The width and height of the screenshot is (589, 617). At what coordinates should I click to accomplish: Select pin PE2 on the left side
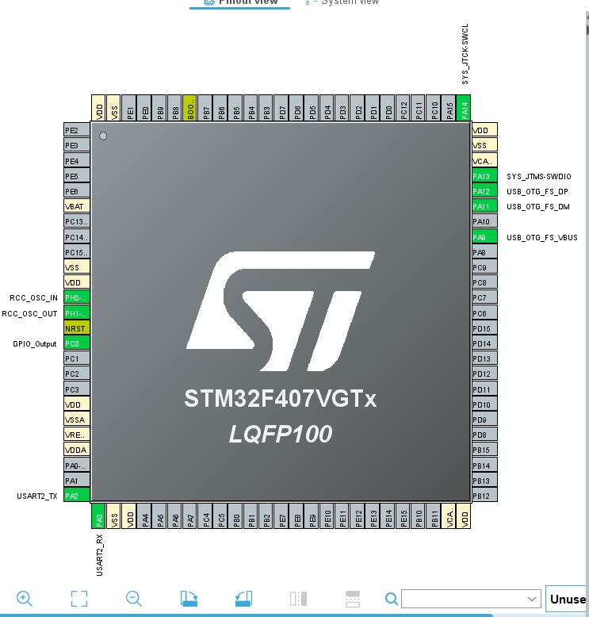[77, 130]
